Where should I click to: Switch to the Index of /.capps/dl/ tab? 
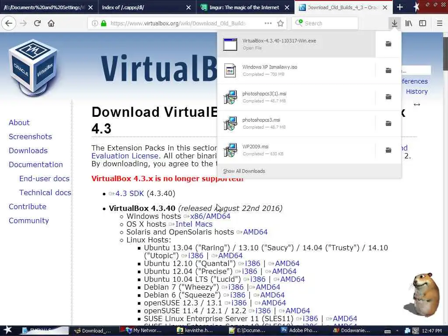pos(143,7)
